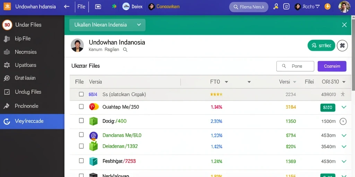The image size is (355, 177).
Task: Click the Undowhan Indanosia profile avatar
Action: (77, 45)
